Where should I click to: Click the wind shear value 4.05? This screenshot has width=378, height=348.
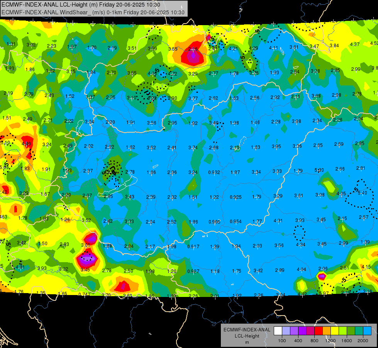click(x=341, y=194)
